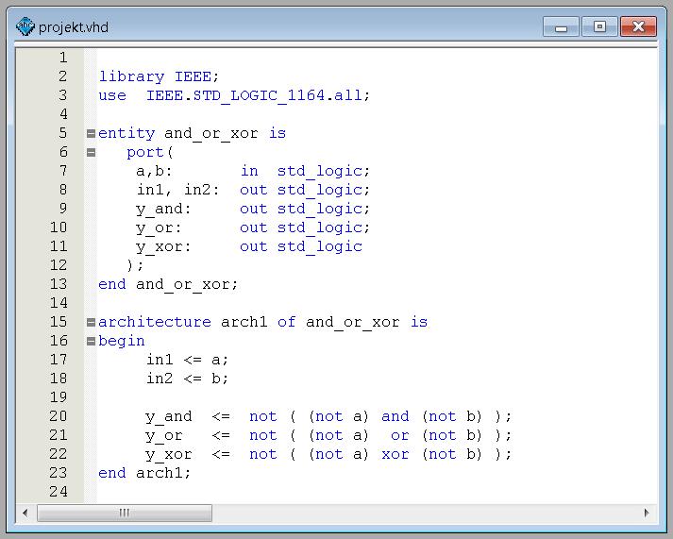Viewport: 673px width, 539px height.
Task: Click line number 19 in the gutter
Action: click(59, 397)
